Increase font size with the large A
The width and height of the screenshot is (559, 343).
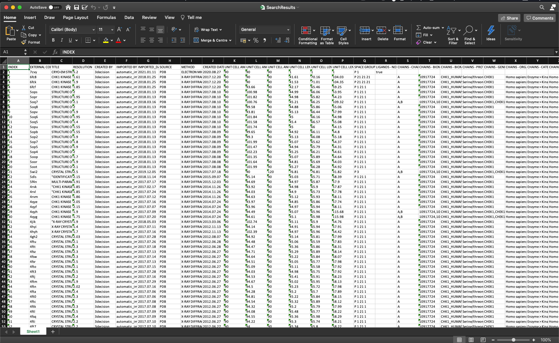click(119, 30)
